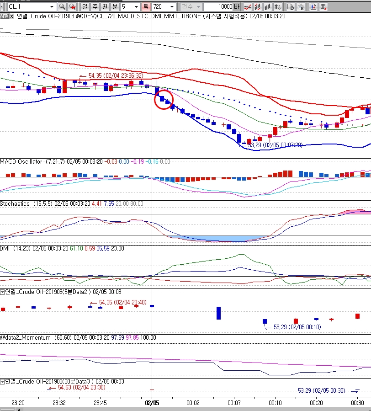The width and height of the screenshot is (371, 411).
Task: Click the horizontal scrollbar at chart bottom
Action: click(183, 409)
